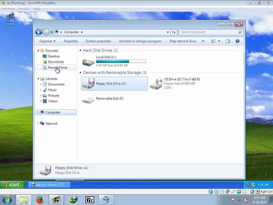Open VirtualBox Devices menu
Image resolution: width=273 pixels, height=205 pixels.
click(x=24, y=9)
